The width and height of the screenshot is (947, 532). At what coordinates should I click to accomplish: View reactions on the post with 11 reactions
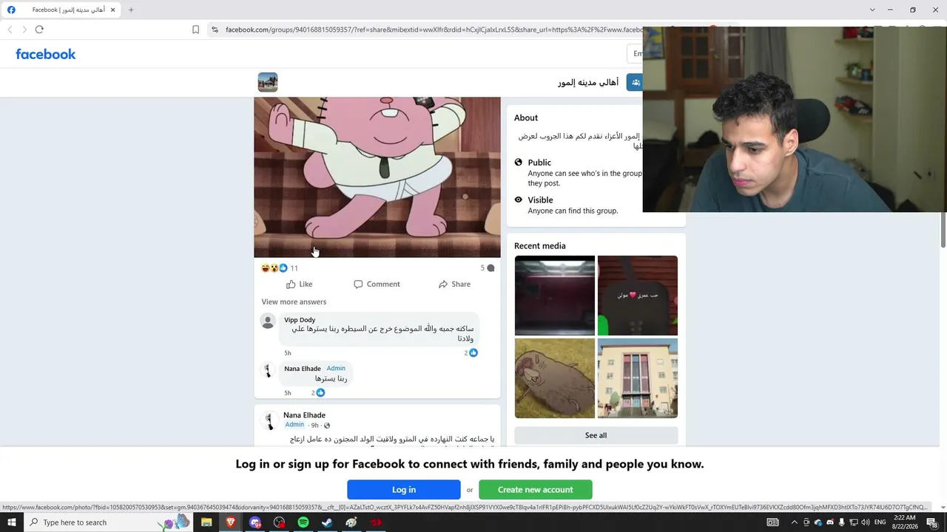click(x=280, y=268)
